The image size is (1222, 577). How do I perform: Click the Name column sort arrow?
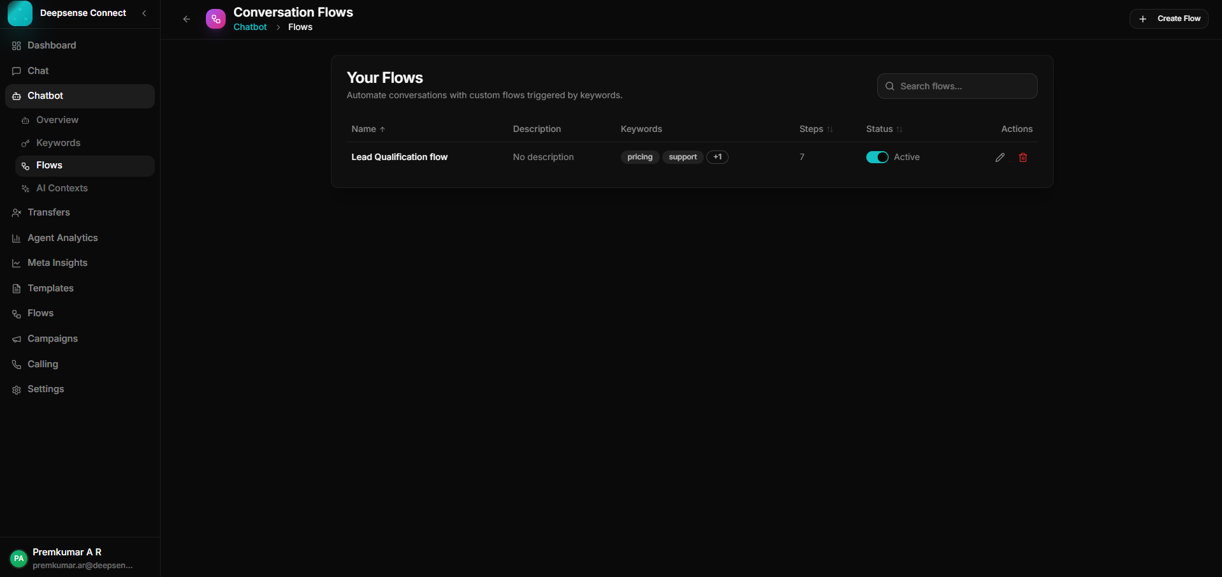pyautogui.click(x=382, y=129)
